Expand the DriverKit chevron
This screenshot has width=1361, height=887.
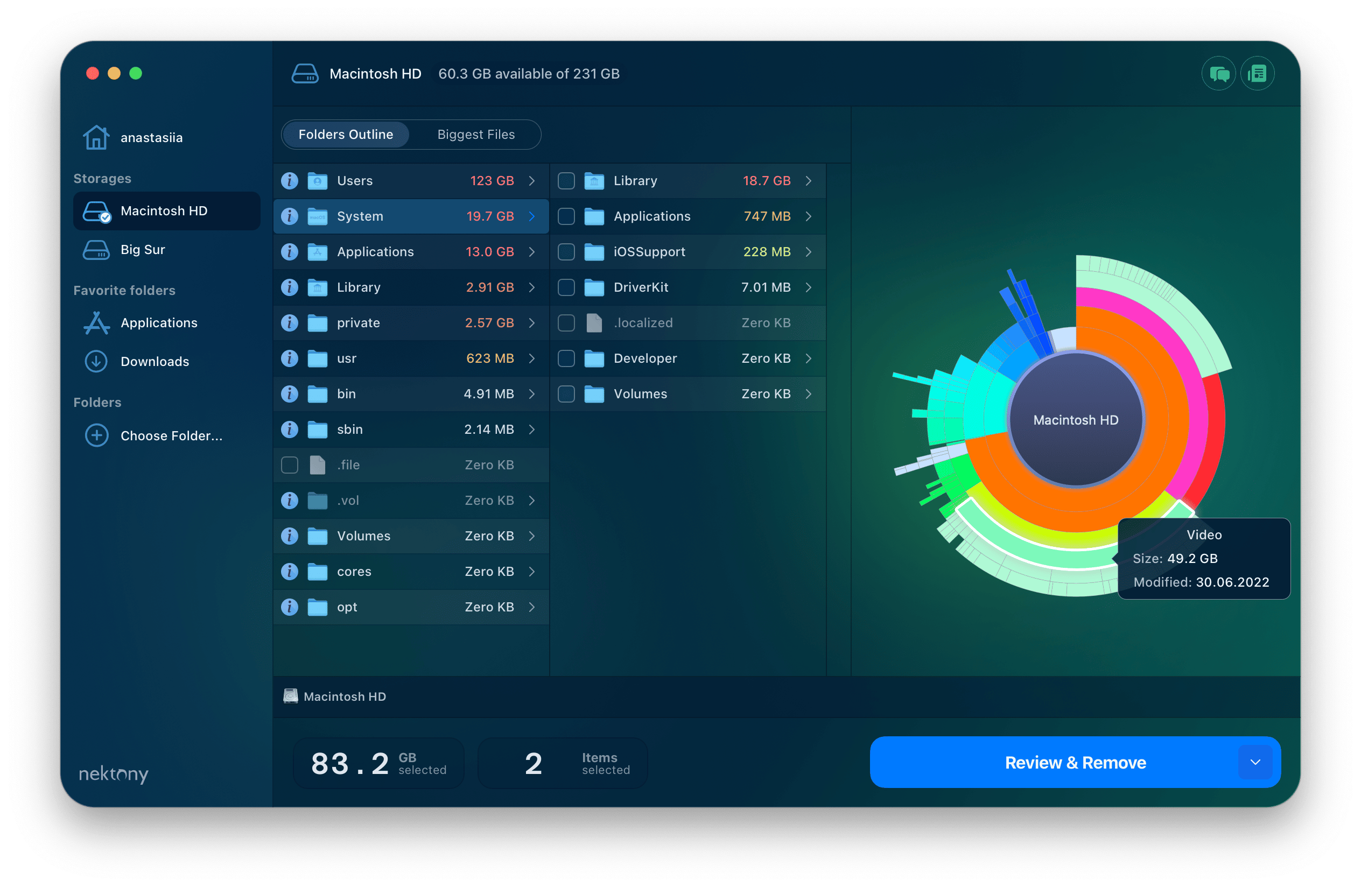click(809, 287)
